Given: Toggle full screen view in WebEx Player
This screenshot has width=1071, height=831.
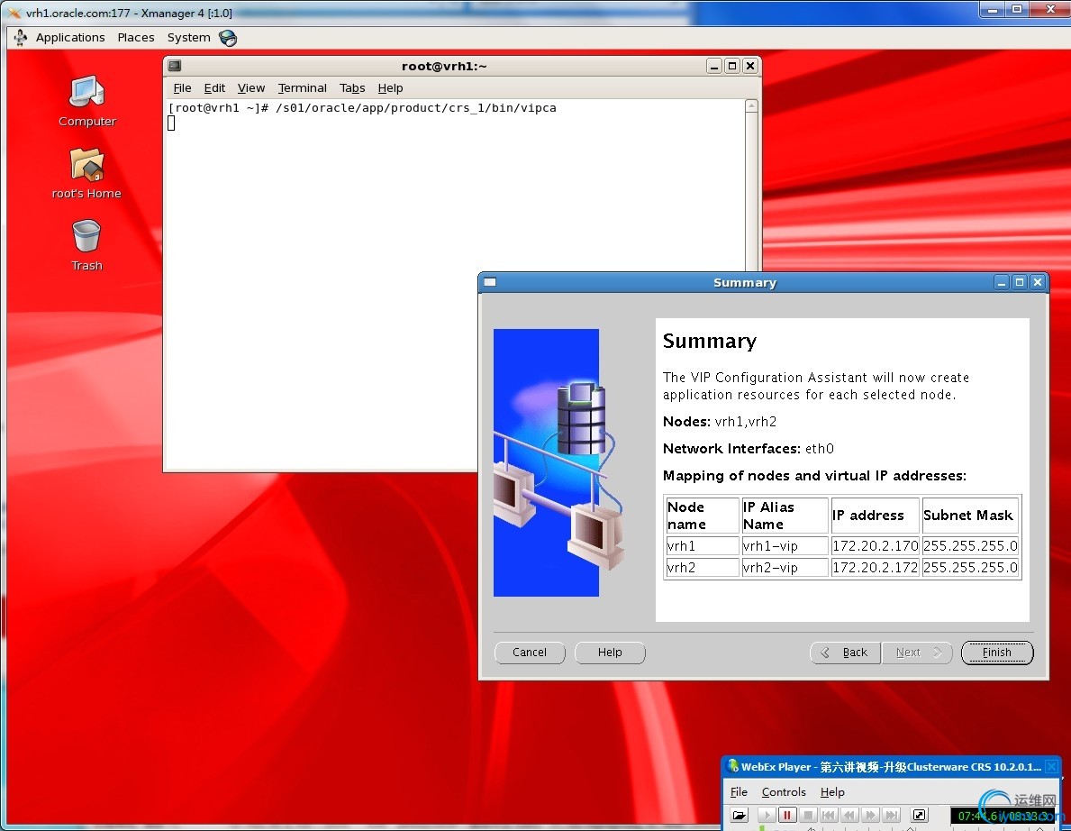Looking at the screenshot, I should 920,816.
